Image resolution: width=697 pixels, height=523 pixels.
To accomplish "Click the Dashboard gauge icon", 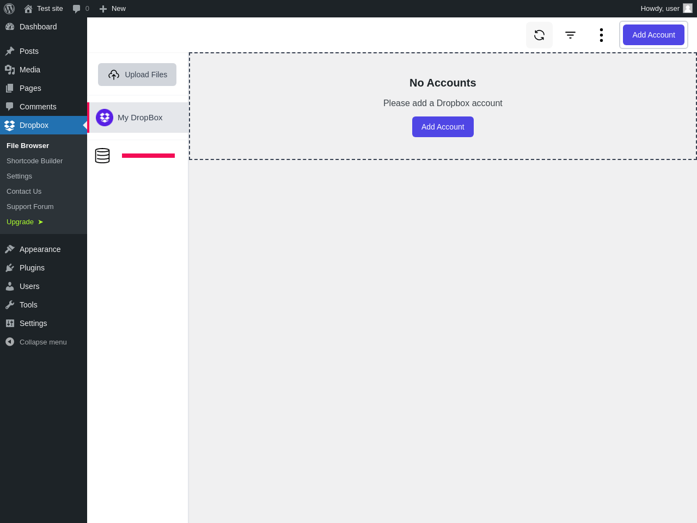I will [x=10, y=27].
